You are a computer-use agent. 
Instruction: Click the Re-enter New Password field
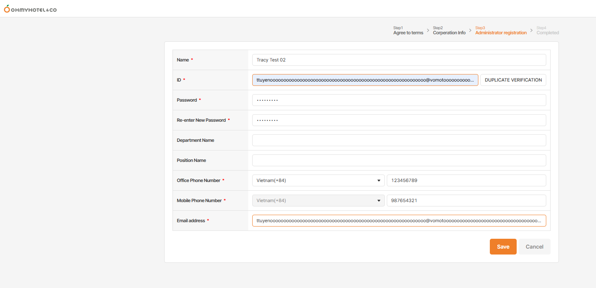tap(399, 120)
